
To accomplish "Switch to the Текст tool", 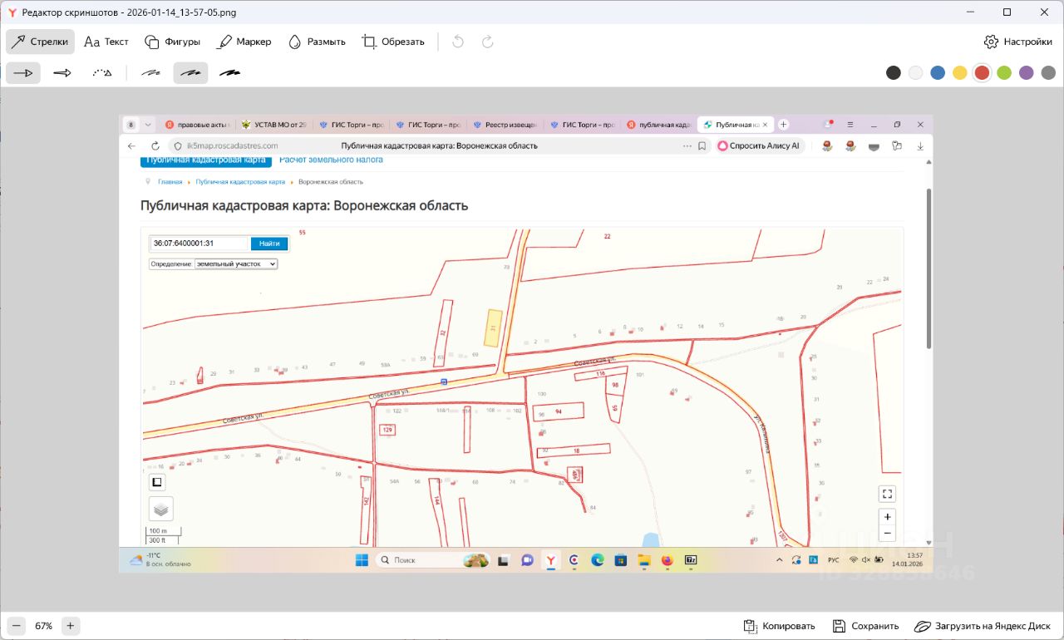I will tap(106, 42).
